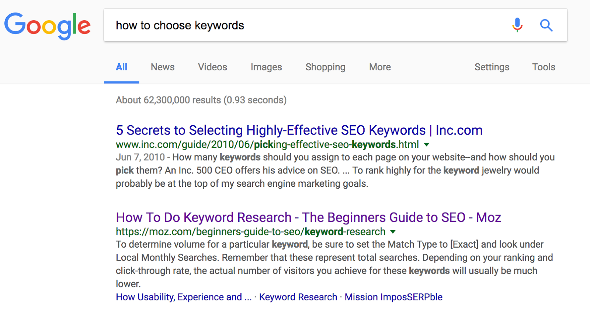This screenshot has height=315, width=590.
Task: Open the 'How Usability, Experience and ...' sitelink
Action: (184, 297)
